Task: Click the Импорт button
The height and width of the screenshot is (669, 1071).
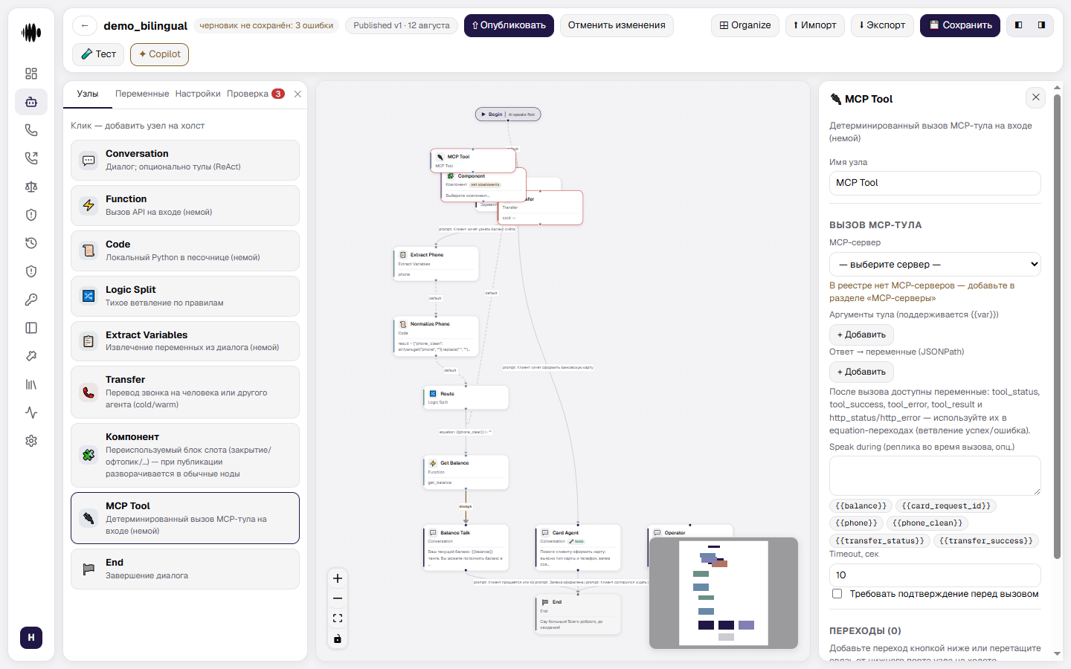Action: [815, 25]
